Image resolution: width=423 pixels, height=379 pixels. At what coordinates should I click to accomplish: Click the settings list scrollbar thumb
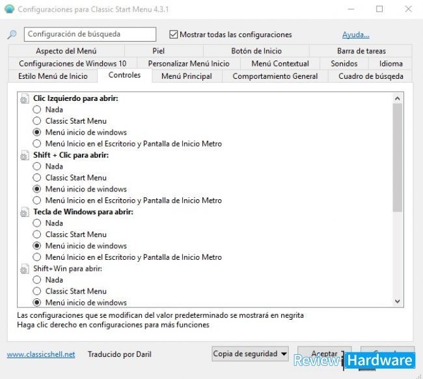[397, 158]
